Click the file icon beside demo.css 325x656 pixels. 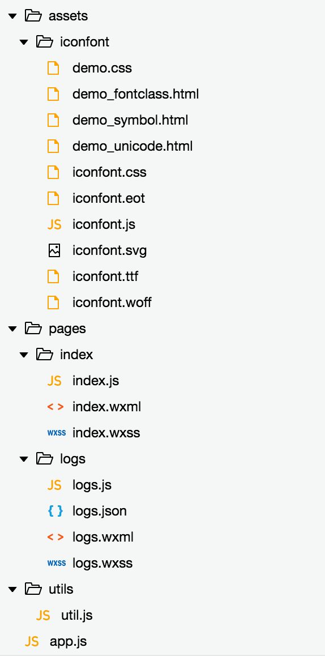[53, 68]
